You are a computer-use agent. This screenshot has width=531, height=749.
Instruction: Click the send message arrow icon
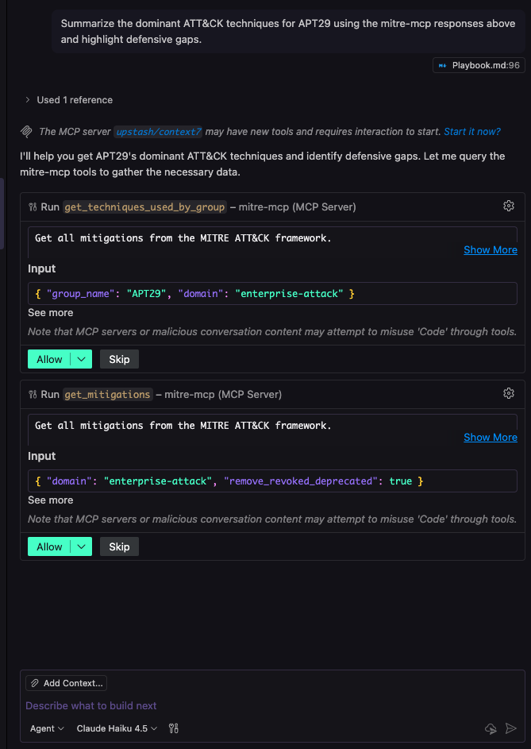click(511, 728)
